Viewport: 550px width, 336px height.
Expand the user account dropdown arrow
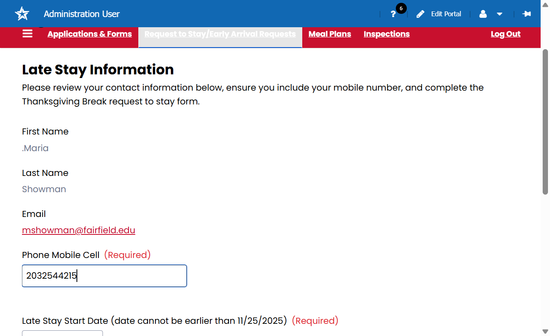500,14
